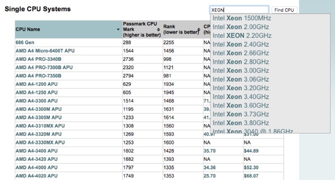Click the $68.07 price link
The image size is (335, 180).
[251, 176]
